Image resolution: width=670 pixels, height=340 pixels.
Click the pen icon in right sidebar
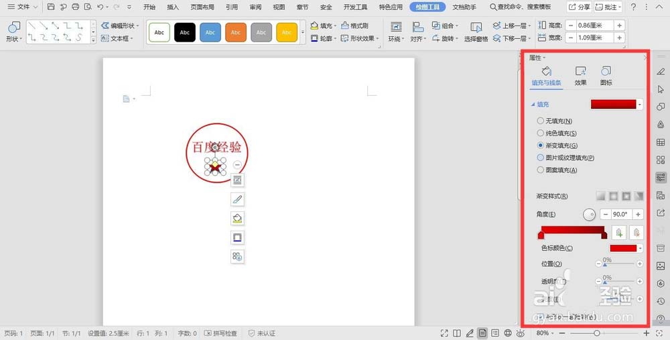point(661,71)
